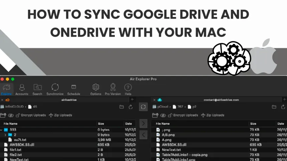Open the Schedule tool

[73, 89]
